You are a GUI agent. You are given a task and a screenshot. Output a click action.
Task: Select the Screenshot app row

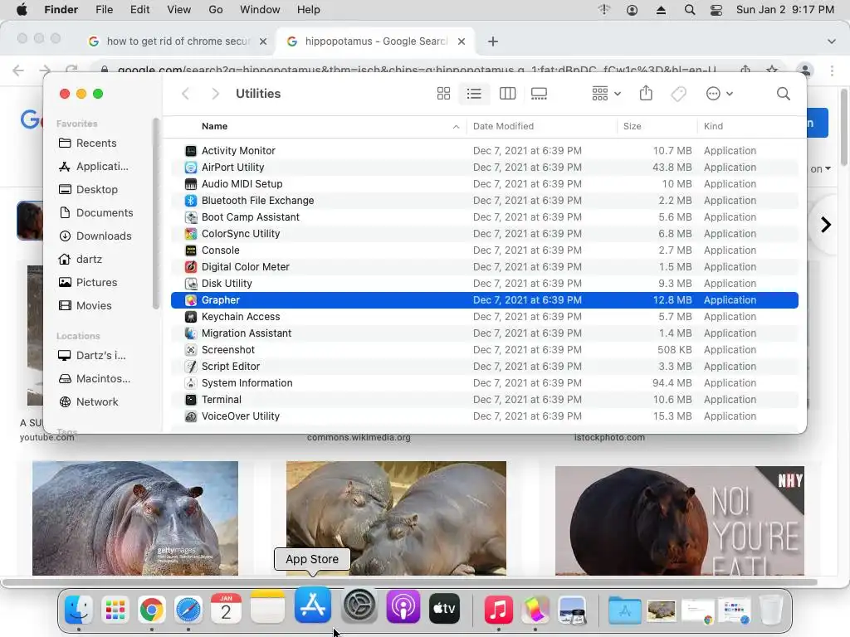coord(484,350)
